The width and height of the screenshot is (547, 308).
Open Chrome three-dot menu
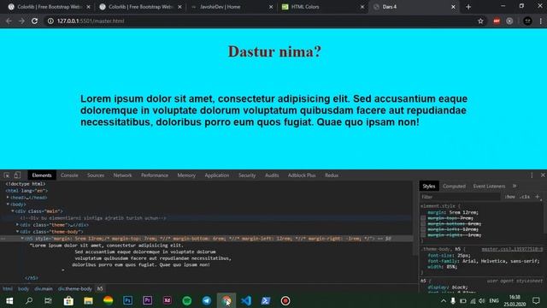point(541,21)
